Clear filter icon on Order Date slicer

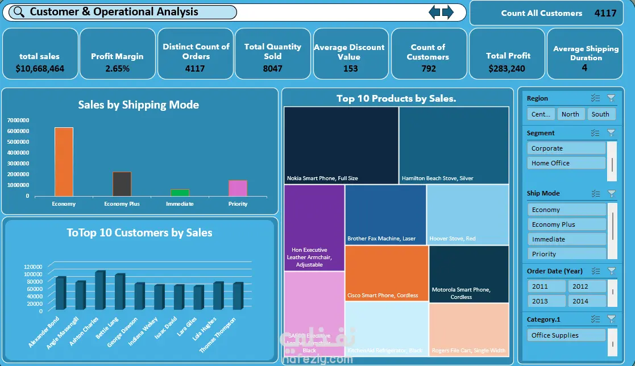tap(612, 271)
